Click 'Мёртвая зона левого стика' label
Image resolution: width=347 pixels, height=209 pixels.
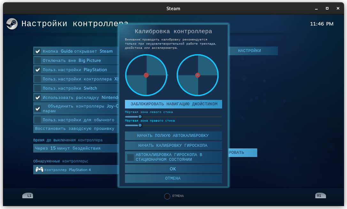tap(149, 112)
